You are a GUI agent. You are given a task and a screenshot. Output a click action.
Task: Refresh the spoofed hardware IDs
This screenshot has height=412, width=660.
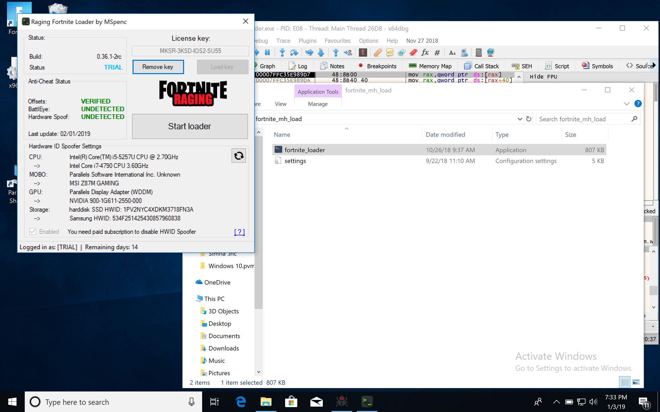(x=239, y=156)
